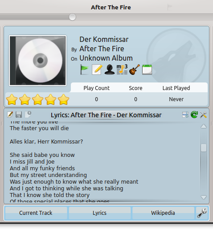This screenshot has height=230, width=213.
Task: Click the mp3 file type icon
Action: (x=122, y=70)
